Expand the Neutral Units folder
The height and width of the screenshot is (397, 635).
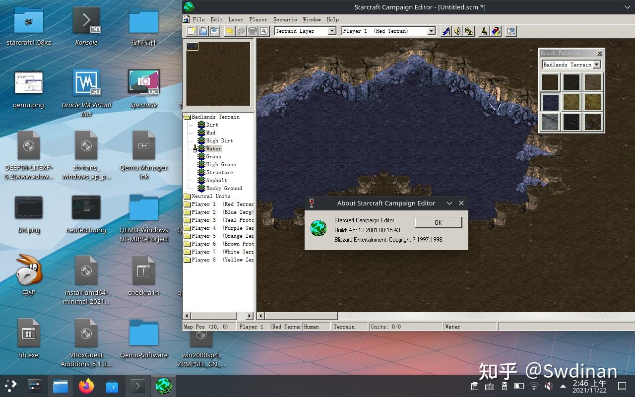(187, 197)
